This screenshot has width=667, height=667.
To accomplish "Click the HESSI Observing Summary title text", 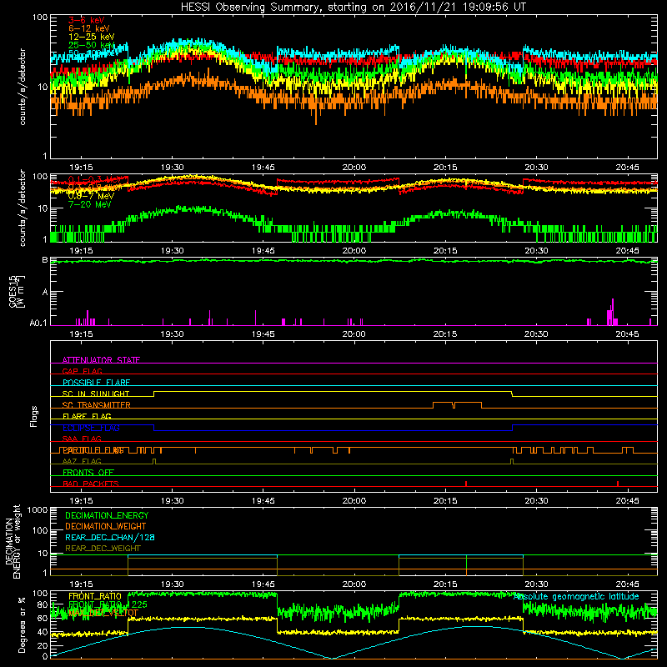I will [x=353, y=8].
